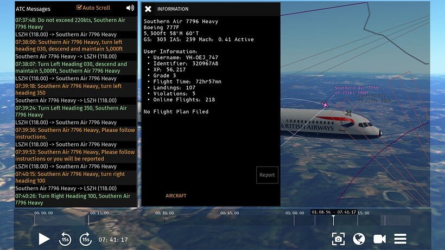Viewport: 445px width, 250px height.
Task: Click the ATC Messages panel title
Action: (x=33, y=9)
